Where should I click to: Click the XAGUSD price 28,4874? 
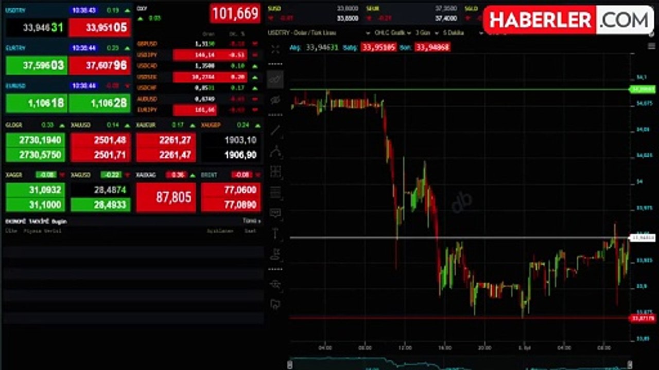point(100,190)
